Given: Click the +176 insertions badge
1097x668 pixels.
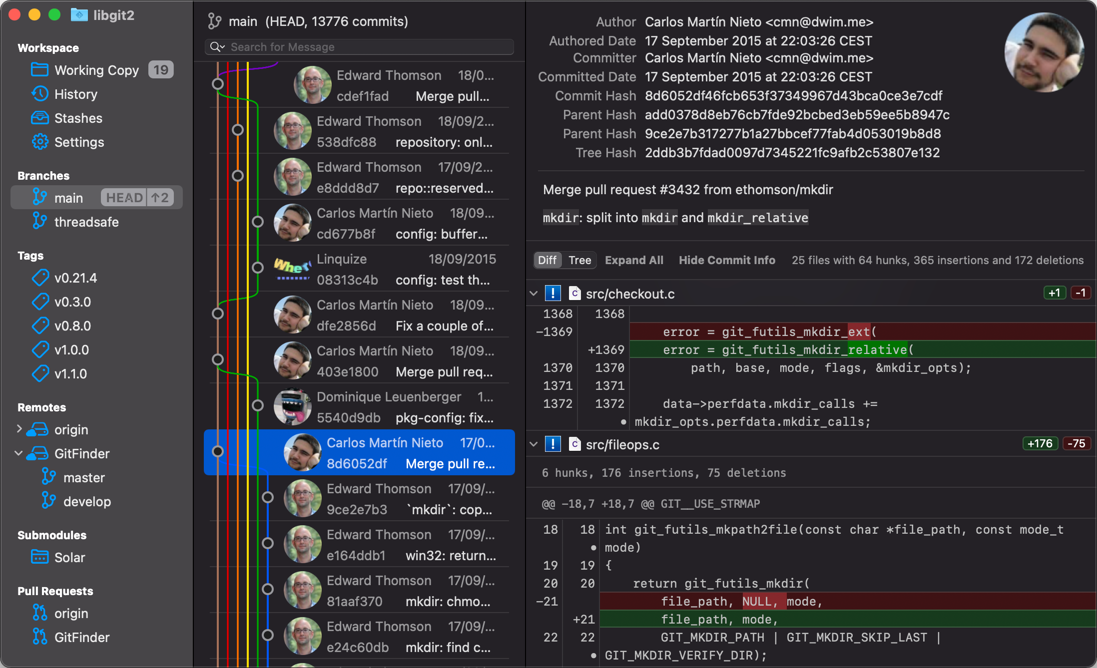Looking at the screenshot, I should (1040, 443).
